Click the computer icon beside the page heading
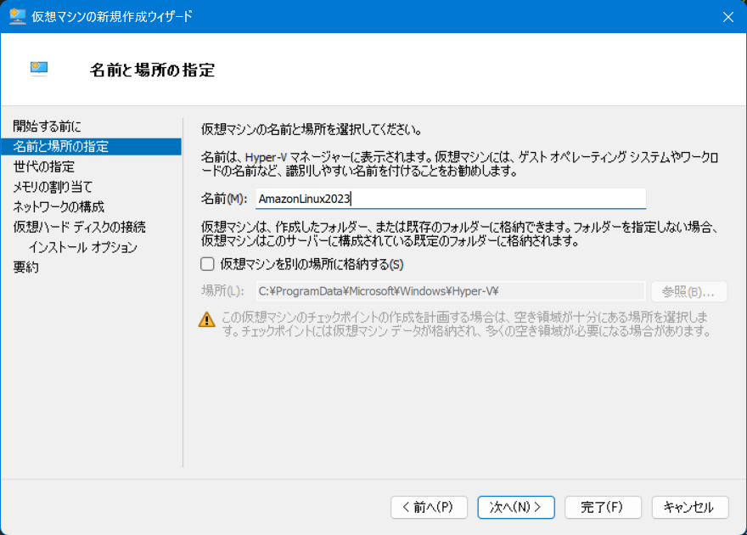Image resolution: width=747 pixels, height=535 pixels. [39, 70]
